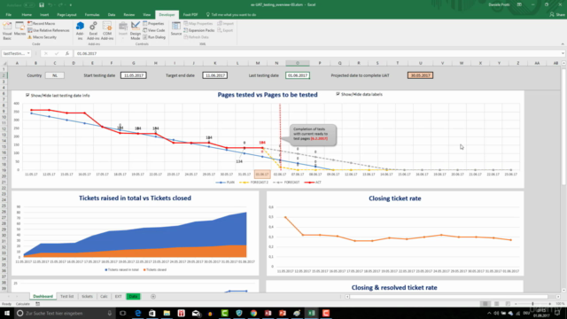Image resolution: width=567 pixels, height=319 pixels.
Task: Click the Share button
Action: (557, 15)
